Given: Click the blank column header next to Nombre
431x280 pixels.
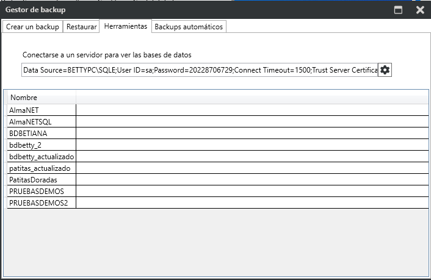Looking at the screenshot, I should pos(250,98).
